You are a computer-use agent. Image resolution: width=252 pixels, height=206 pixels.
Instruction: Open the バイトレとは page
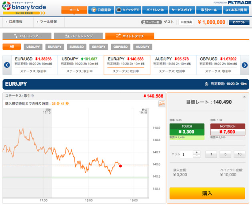[155, 10]
